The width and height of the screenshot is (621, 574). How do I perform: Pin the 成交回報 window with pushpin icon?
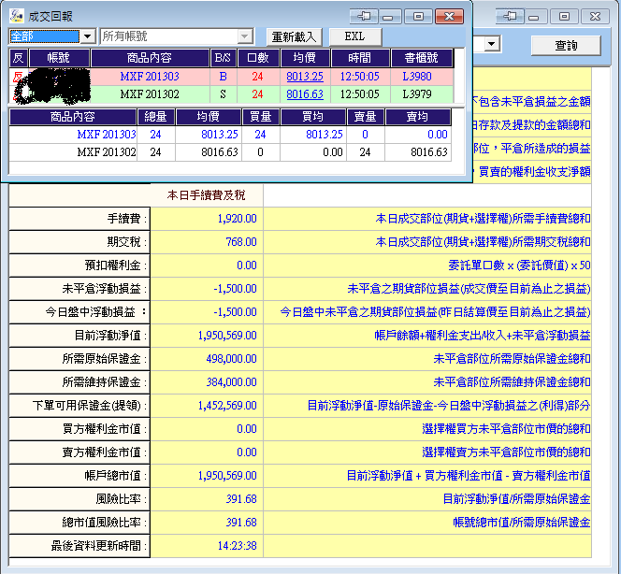364,16
